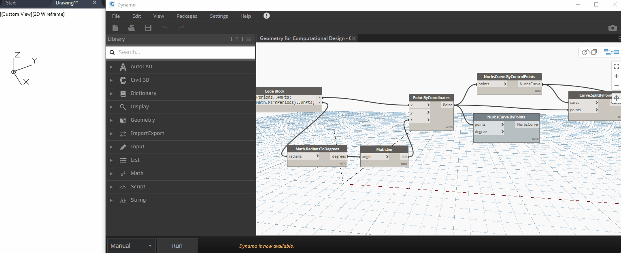Click the Run button
Screen dimensions: 621x253
177,246
